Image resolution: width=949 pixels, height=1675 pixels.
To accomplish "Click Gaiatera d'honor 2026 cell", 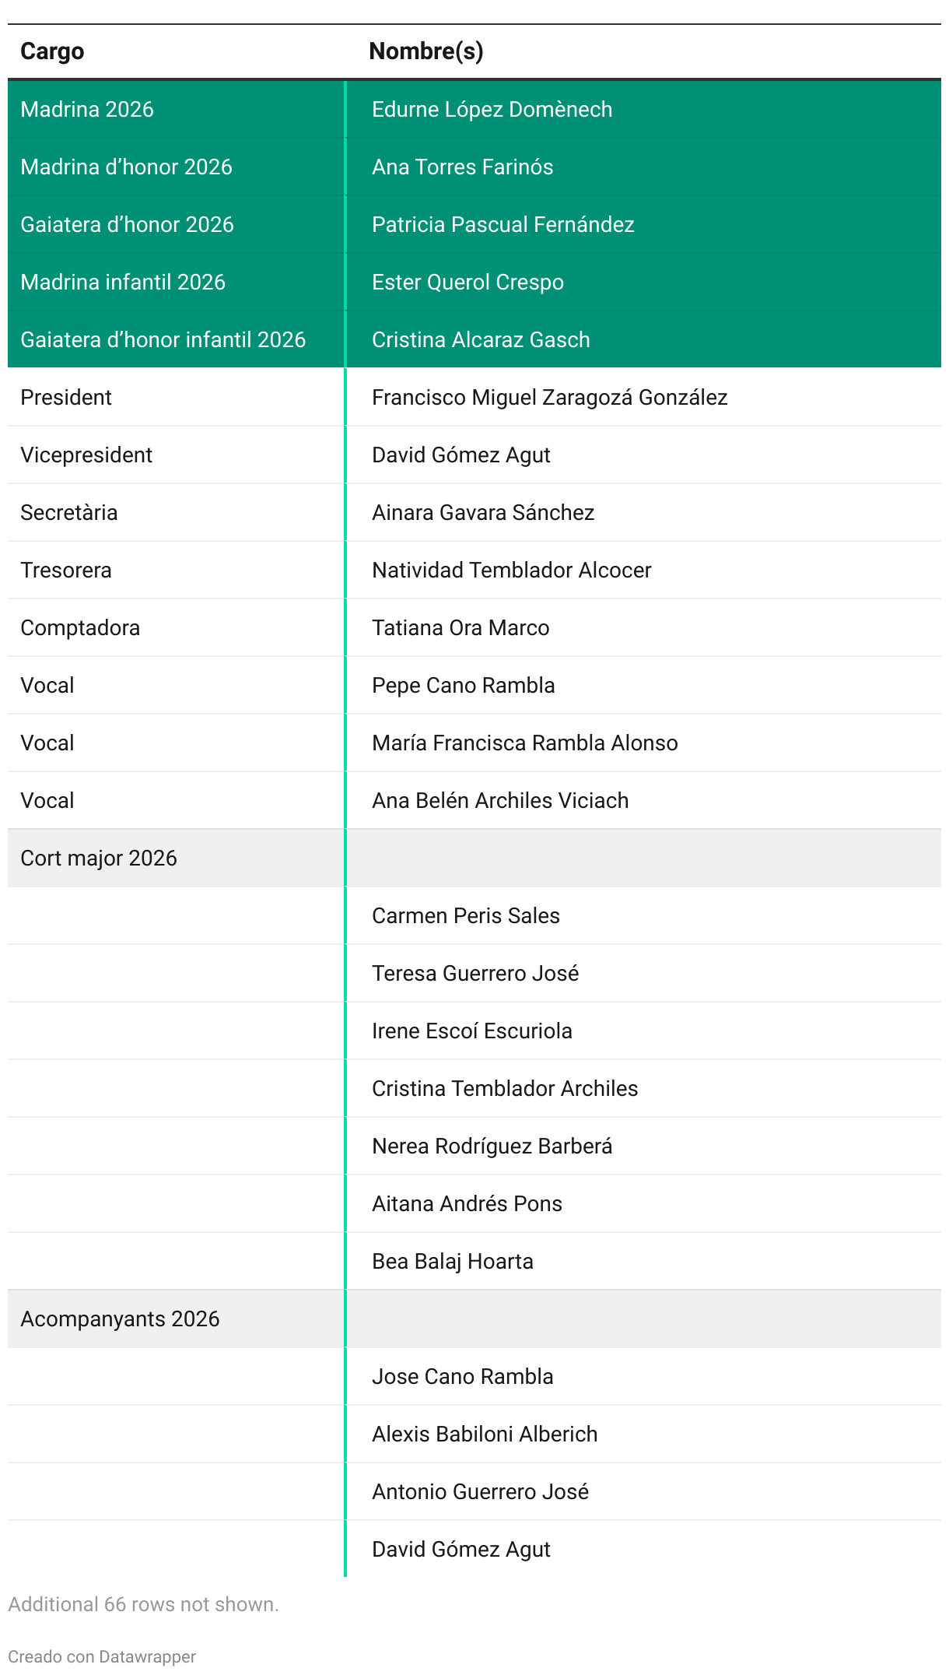I will point(127,224).
